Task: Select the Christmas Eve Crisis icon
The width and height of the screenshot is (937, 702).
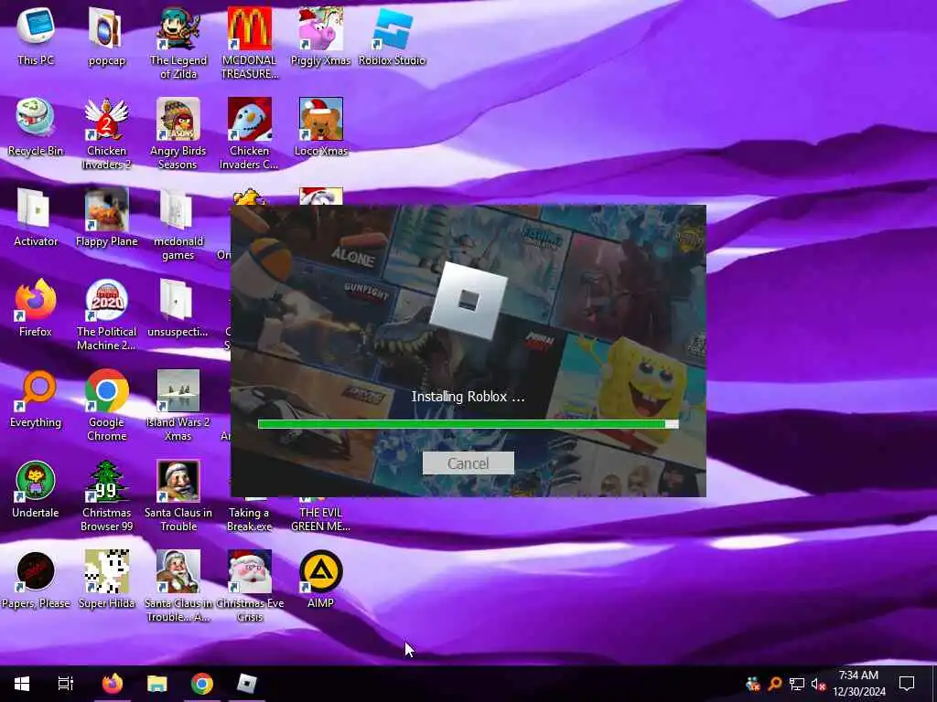Action: (x=249, y=588)
